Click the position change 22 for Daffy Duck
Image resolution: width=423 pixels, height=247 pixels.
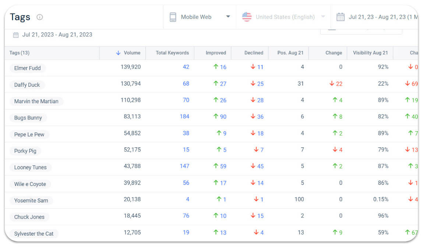339,84
